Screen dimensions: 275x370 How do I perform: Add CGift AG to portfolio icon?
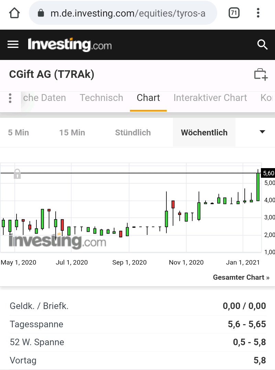point(261,74)
